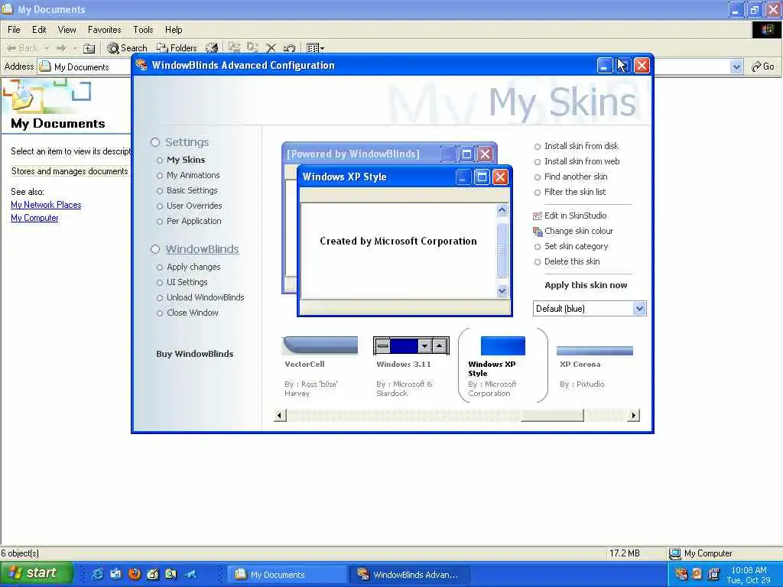Open Edit in SkinStudio icon option
Screen dimensions: 783x587
538,216
